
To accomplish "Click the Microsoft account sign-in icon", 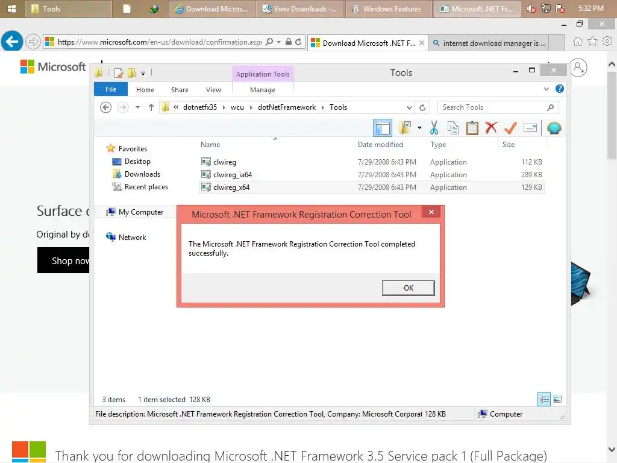I will pyautogui.click(x=578, y=68).
